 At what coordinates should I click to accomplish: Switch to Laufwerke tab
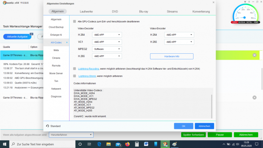[86, 12]
